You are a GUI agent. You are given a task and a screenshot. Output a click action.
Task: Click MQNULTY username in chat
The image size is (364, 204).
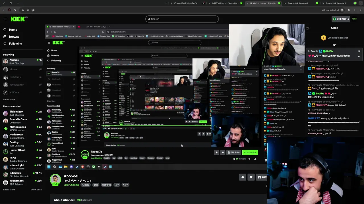click(314, 118)
